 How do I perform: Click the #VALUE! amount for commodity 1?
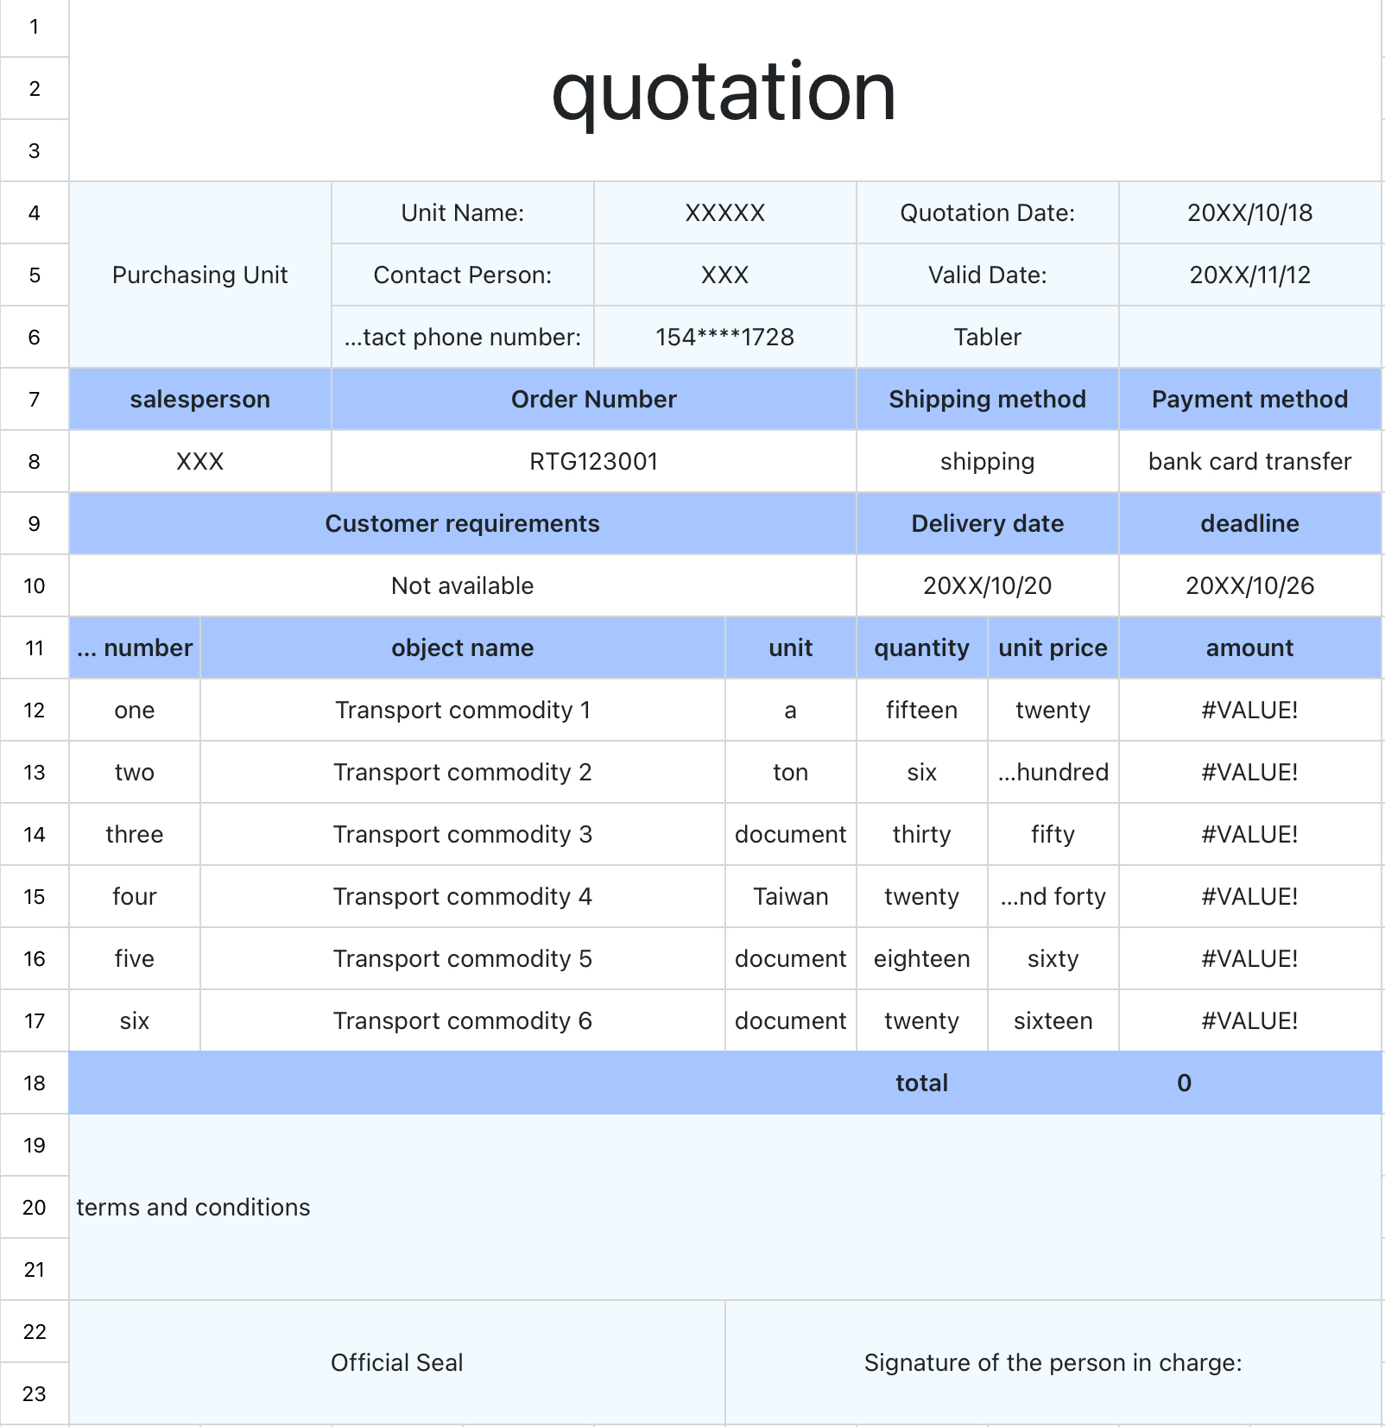tap(1250, 710)
